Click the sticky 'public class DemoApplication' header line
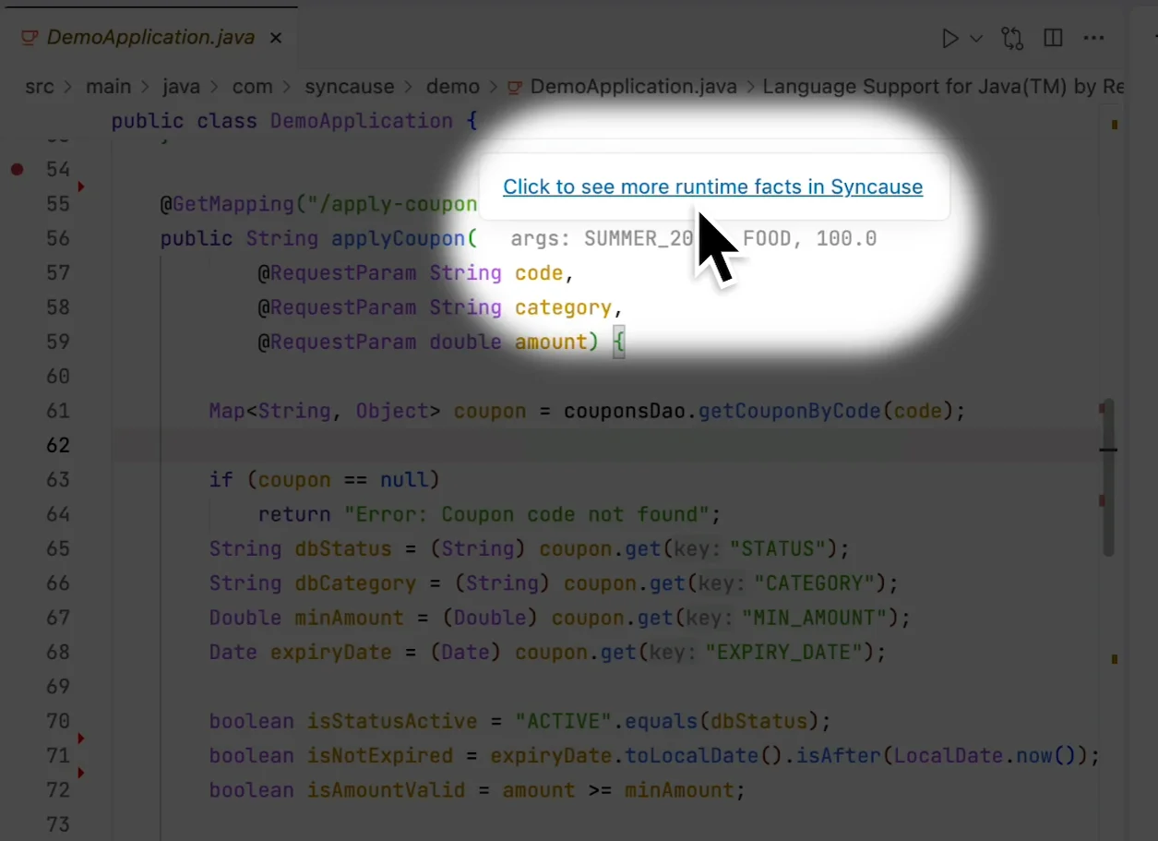This screenshot has height=841, width=1158. pyautogui.click(x=295, y=121)
